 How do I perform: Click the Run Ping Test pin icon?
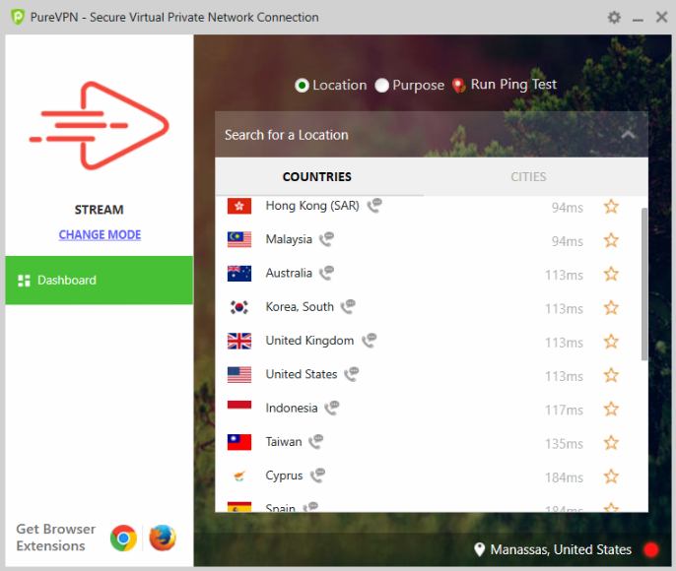(x=459, y=86)
